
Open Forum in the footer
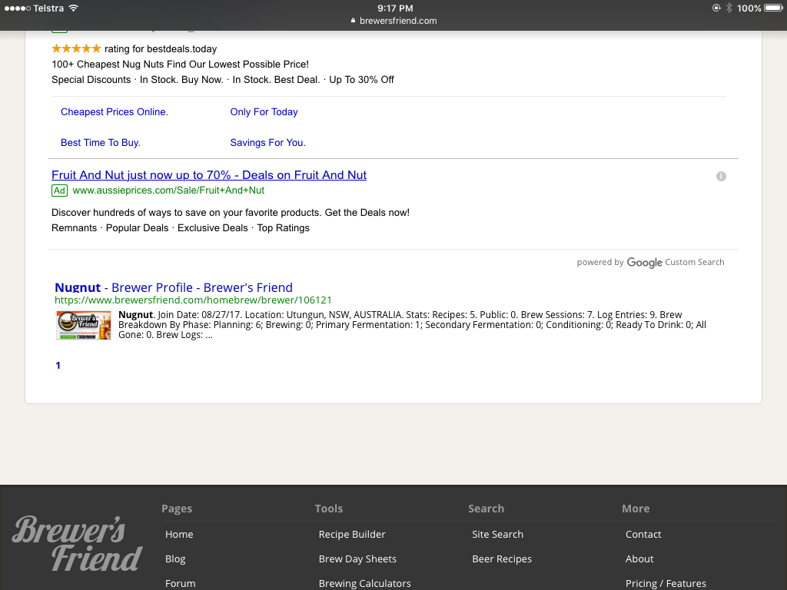tap(180, 584)
